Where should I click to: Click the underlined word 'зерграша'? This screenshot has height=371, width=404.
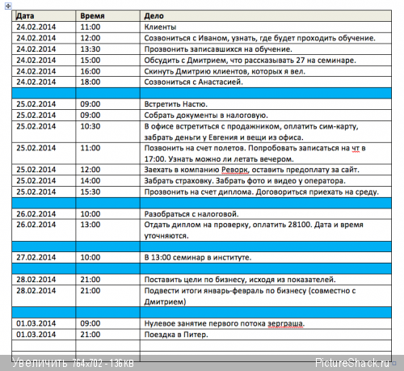[285, 323]
